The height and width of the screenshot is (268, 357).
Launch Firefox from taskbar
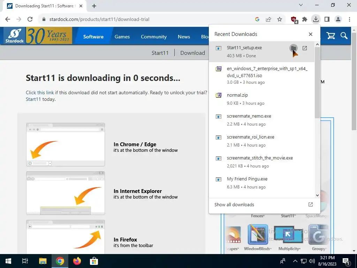tap(77, 261)
